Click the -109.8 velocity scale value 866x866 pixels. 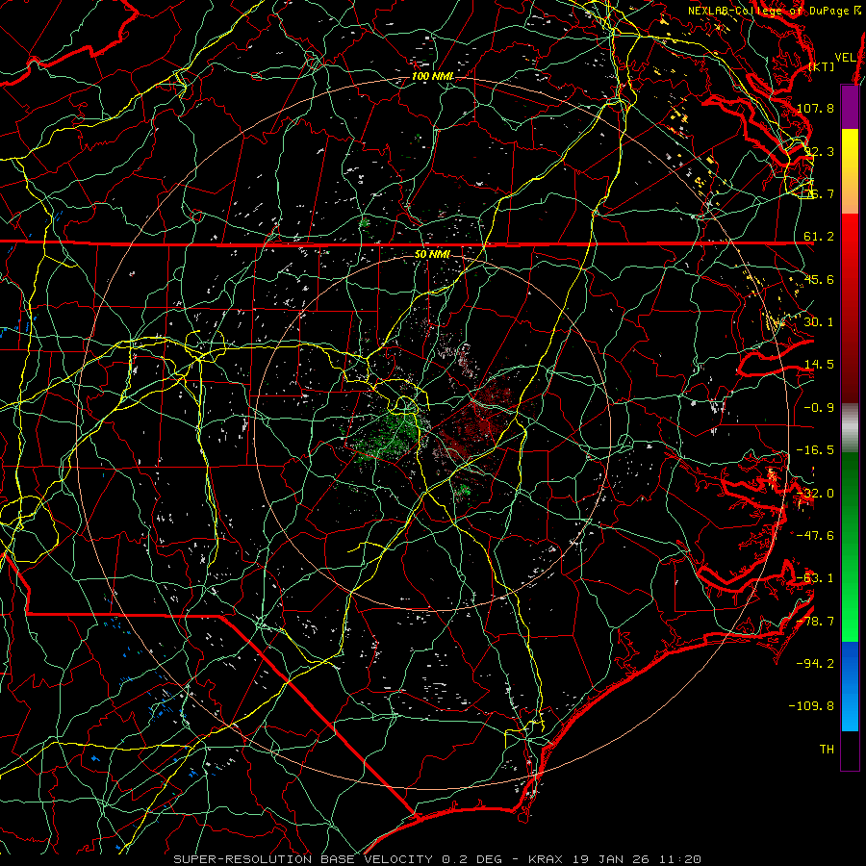812,706
